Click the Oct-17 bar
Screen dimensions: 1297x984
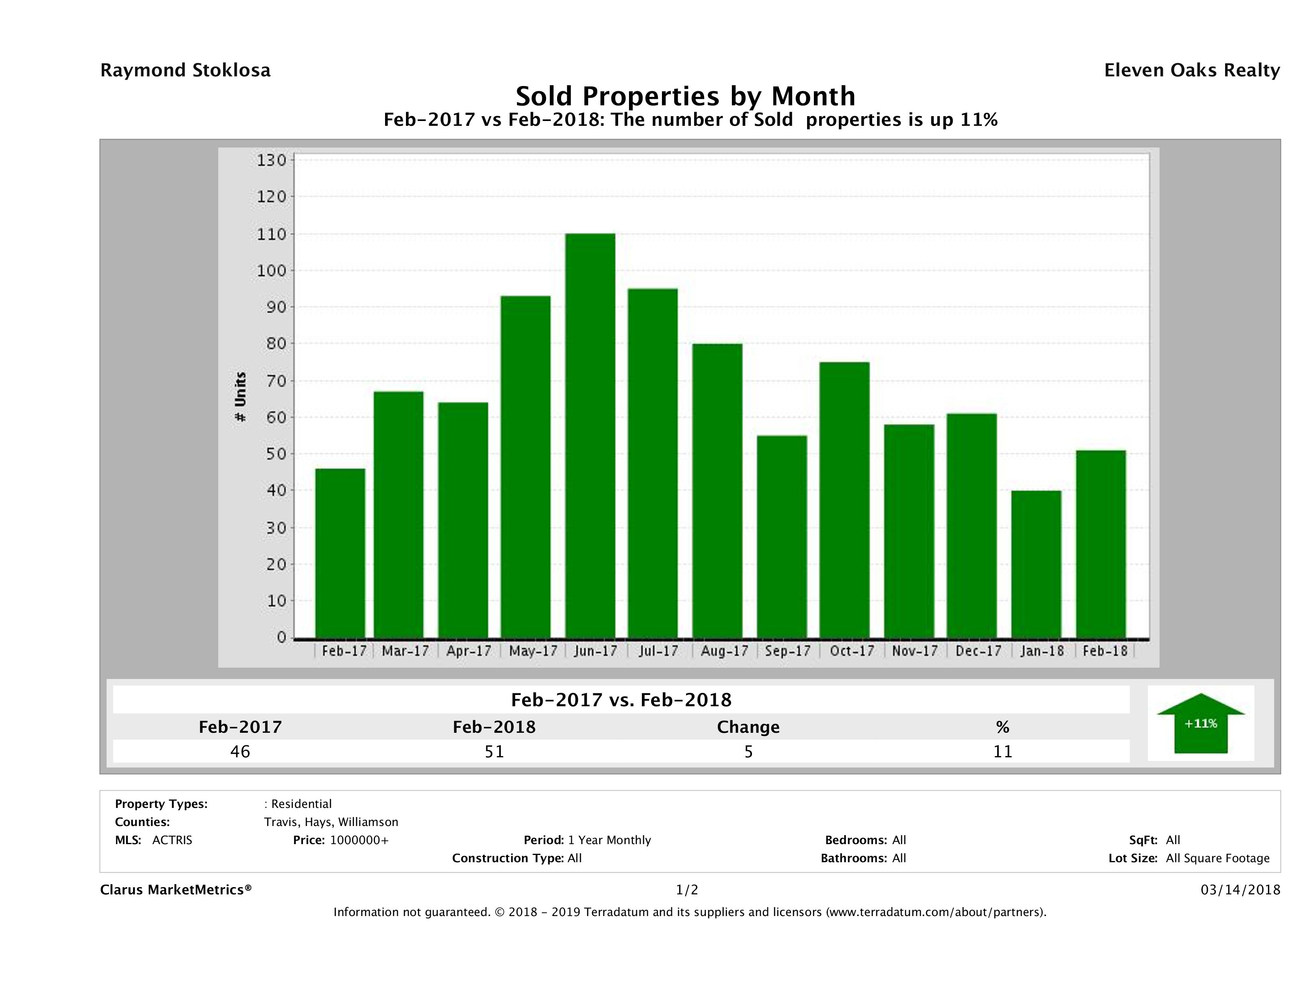coord(844,500)
